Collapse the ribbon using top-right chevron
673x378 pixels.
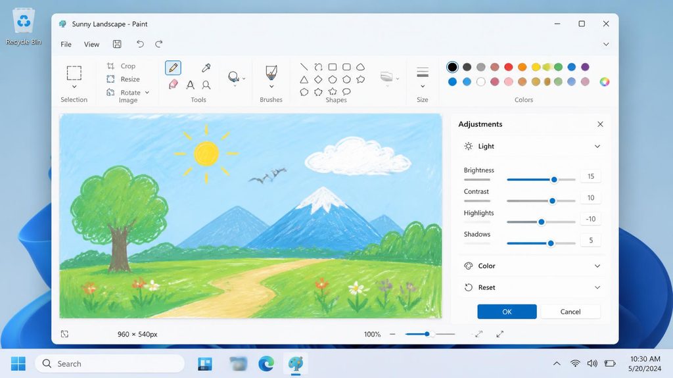tap(605, 44)
